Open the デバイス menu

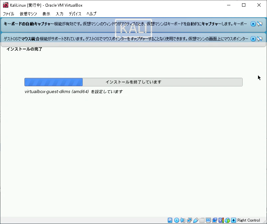(x=75, y=14)
